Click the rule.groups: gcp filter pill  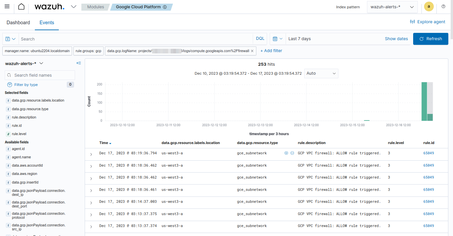point(88,51)
